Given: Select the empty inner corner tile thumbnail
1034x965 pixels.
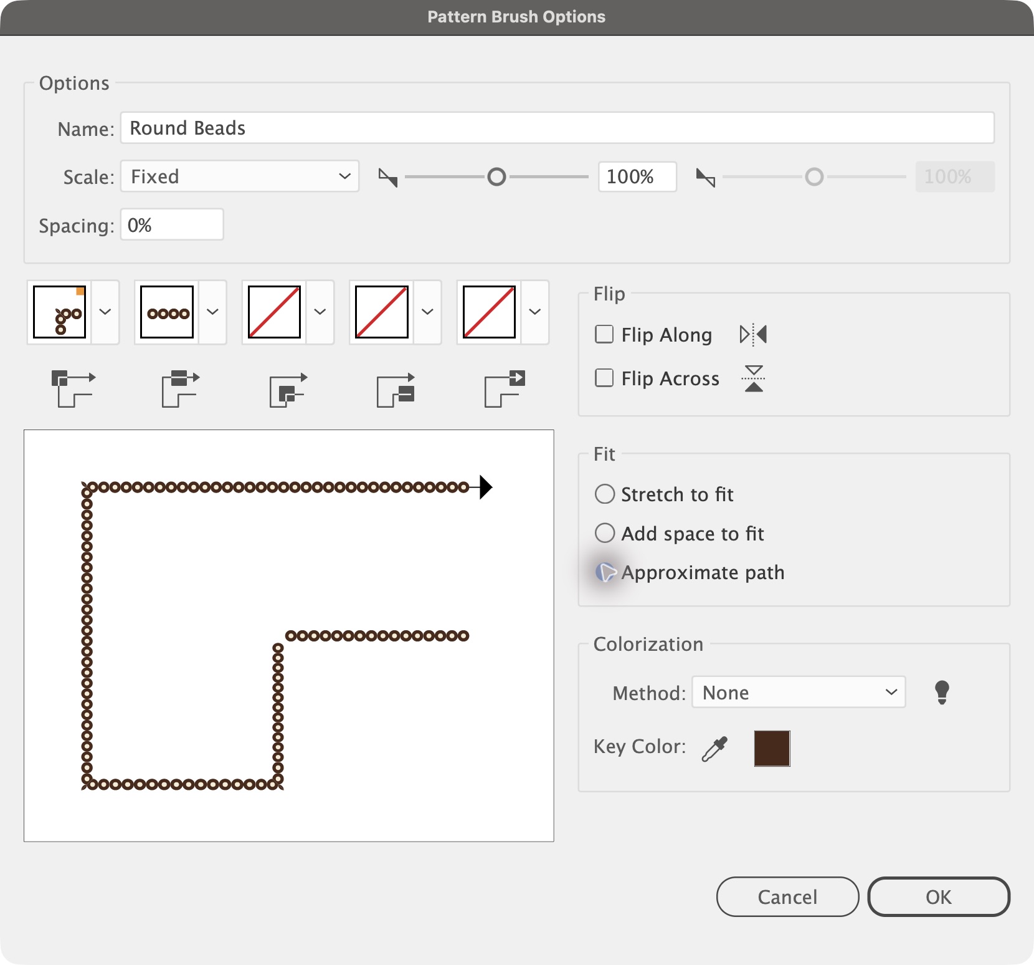Looking at the screenshot, I should (275, 312).
